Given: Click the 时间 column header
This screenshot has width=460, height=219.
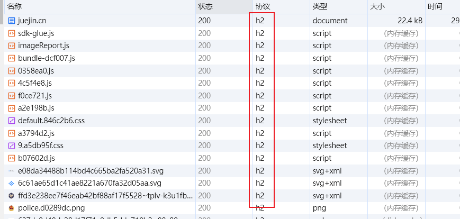Looking at the screenshot, I should coord(435,6).
